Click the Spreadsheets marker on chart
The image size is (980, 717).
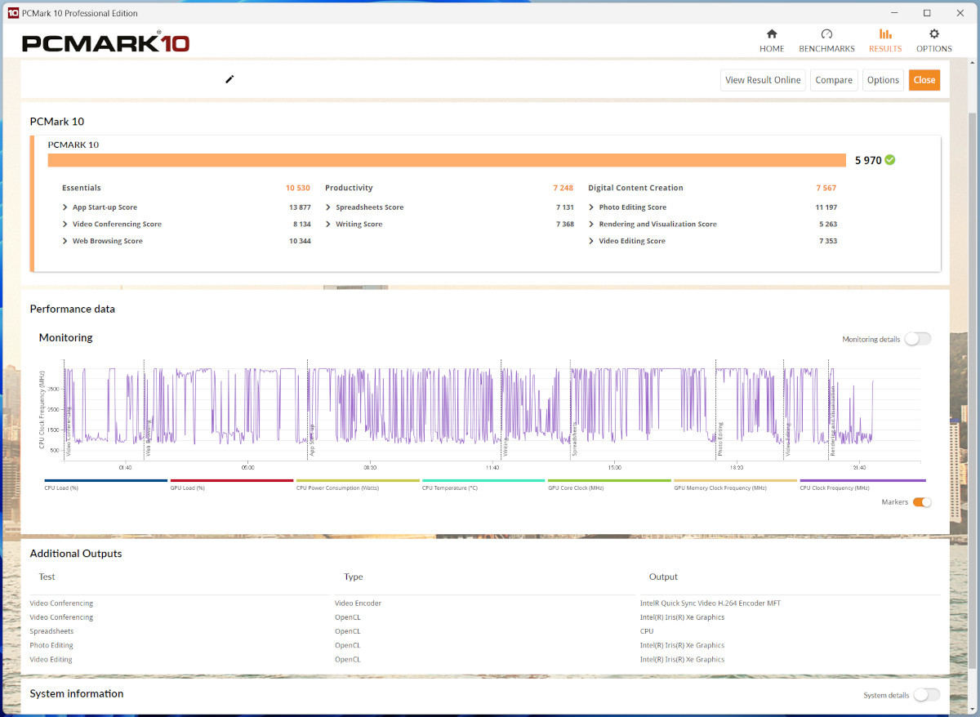click(x=574, y=439)
